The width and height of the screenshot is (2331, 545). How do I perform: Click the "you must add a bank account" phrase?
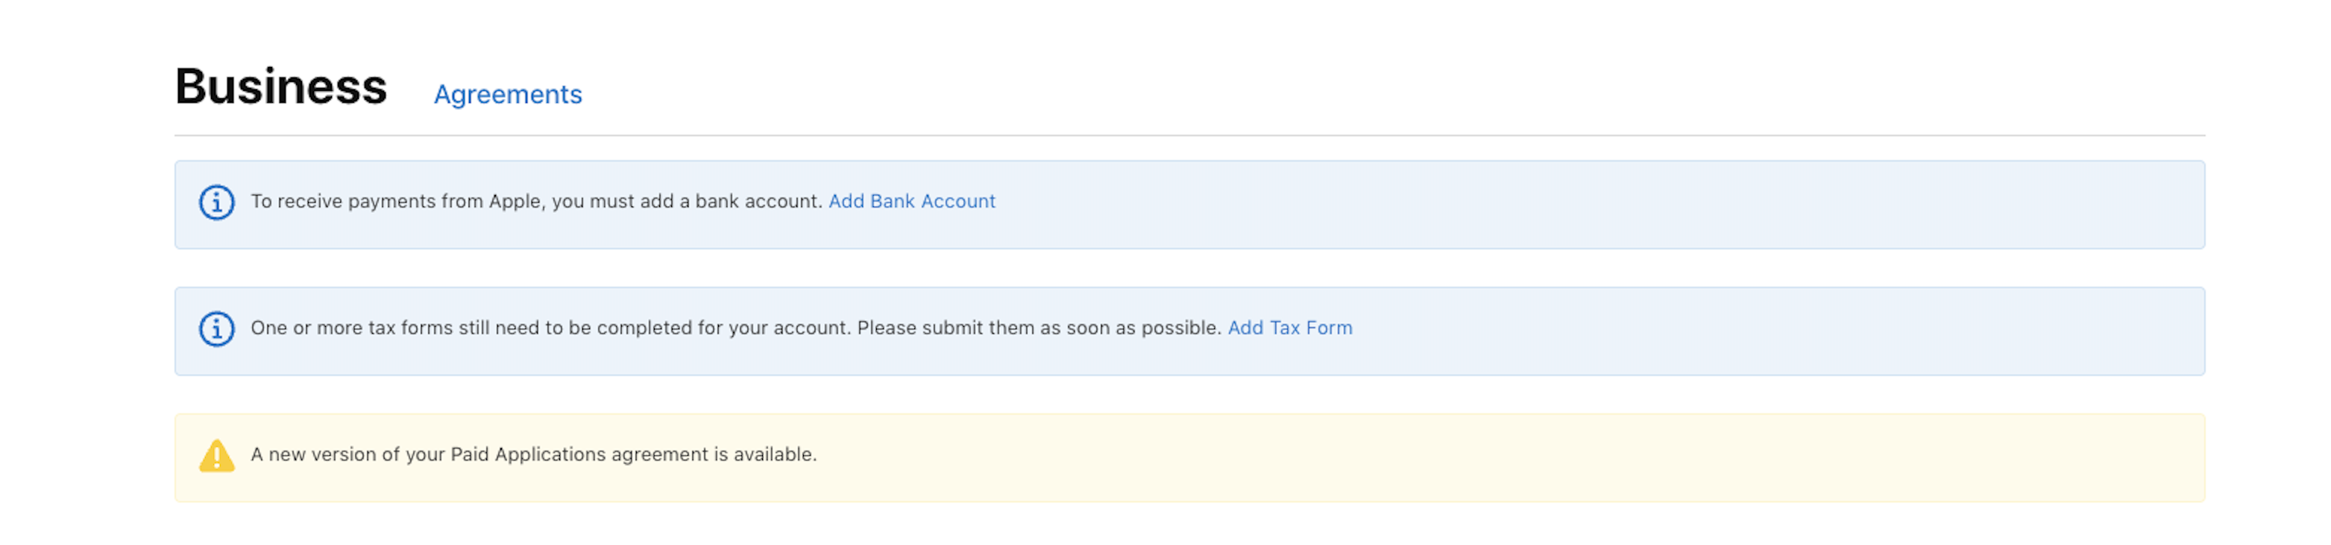(x=686, y=202)
